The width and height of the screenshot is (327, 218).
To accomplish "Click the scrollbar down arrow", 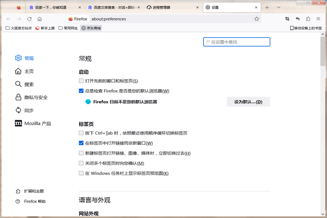I will tap(323, 214).
